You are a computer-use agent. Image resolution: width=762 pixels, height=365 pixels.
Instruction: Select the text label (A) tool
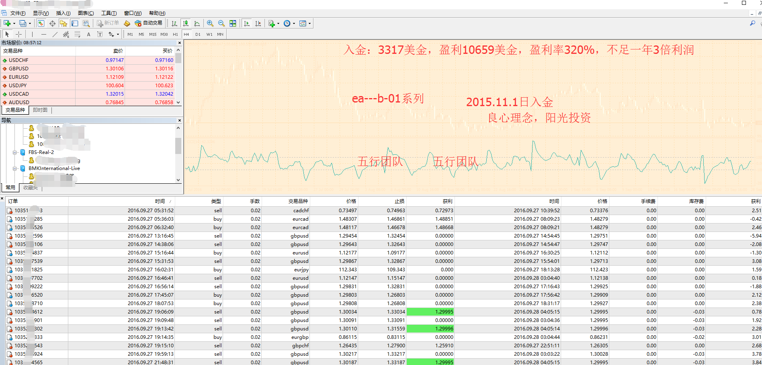pyautogui.click(x=88, y=35)
